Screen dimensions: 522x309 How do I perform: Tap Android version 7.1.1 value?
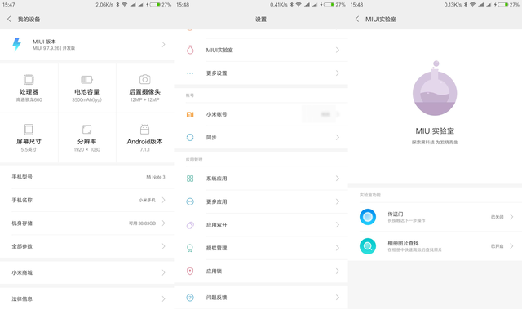[x=145, y=150]
